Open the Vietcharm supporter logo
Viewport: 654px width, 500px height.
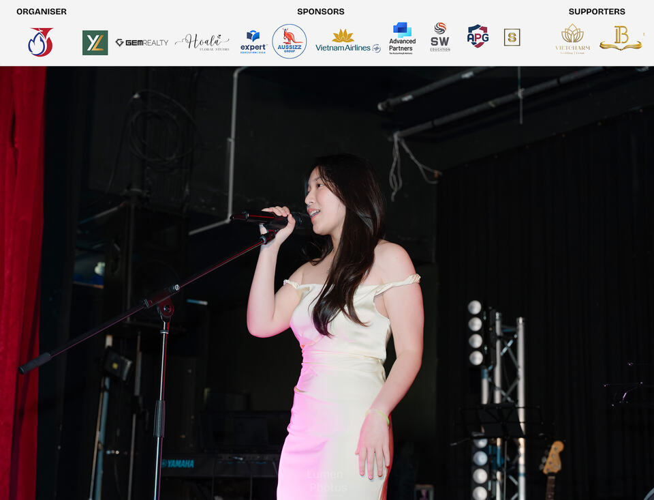point(573,39)
